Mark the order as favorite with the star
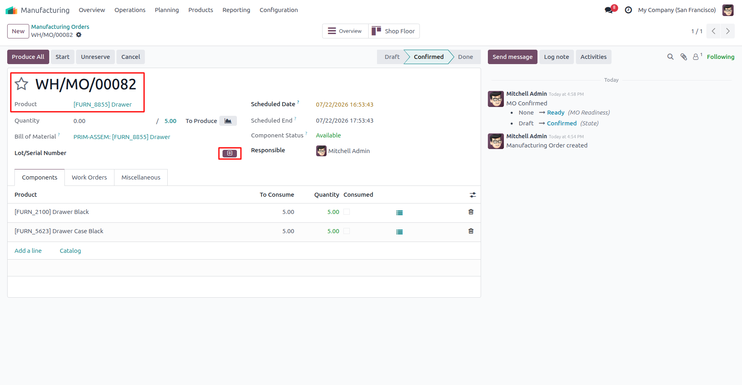This screenshot has width=742, height=385. point(21,84)
